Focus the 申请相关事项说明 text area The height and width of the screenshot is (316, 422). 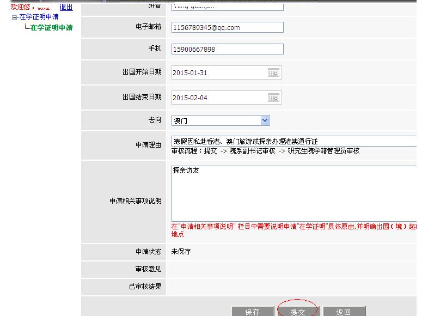(293, 193)
